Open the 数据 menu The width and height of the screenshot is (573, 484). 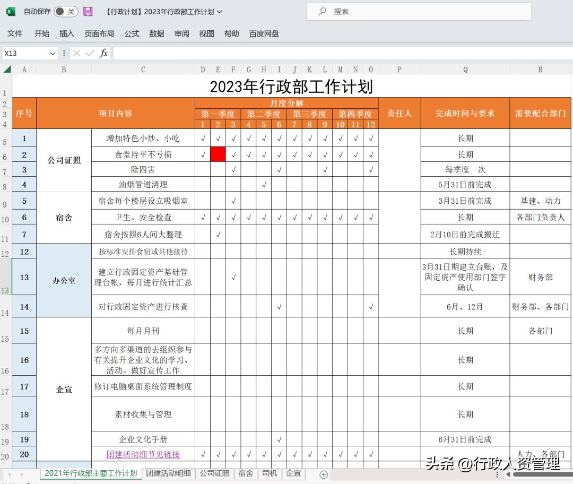click(157, 33)
